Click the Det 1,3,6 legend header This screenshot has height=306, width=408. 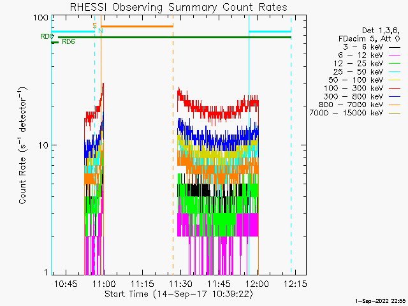click(x=381, y=31)
